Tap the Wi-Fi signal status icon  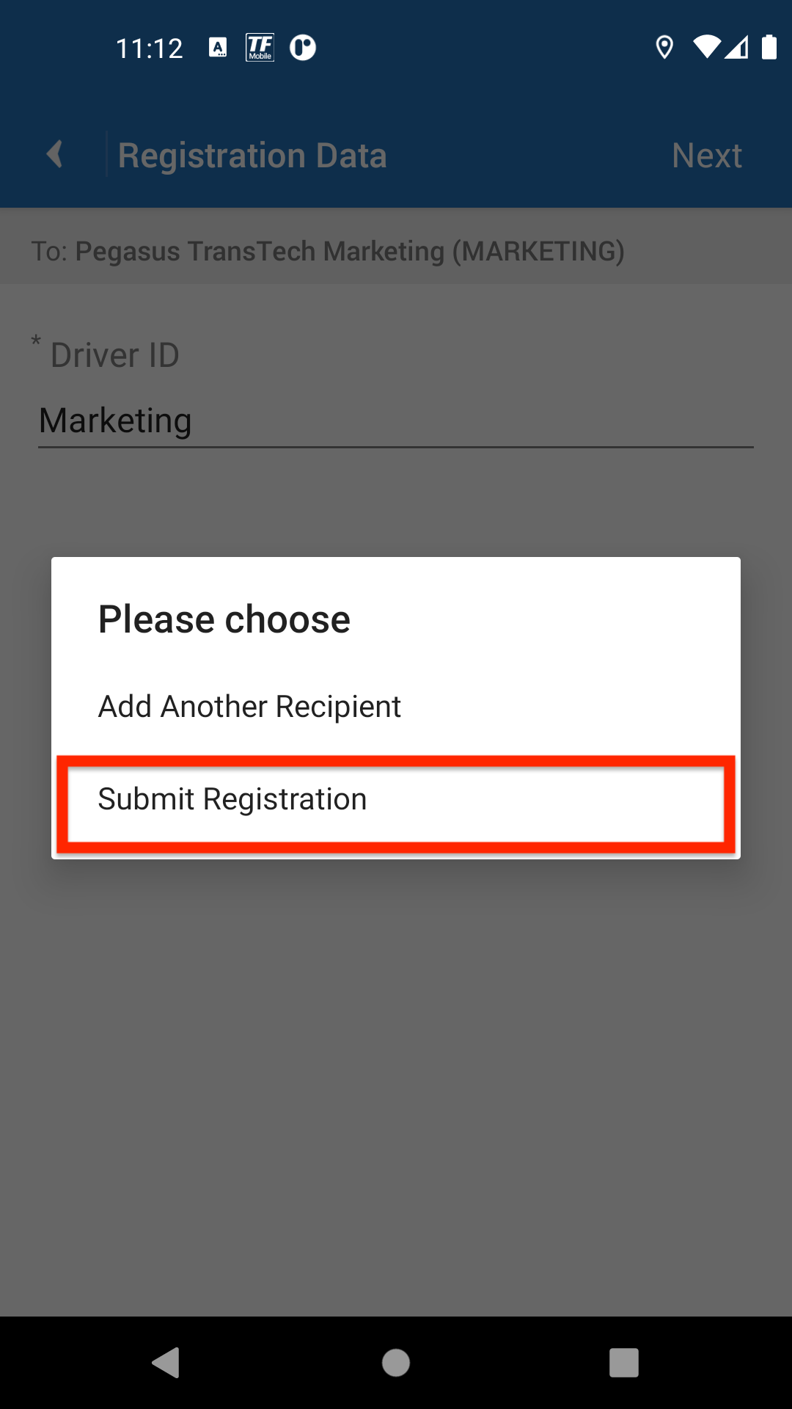pos(706,48)
